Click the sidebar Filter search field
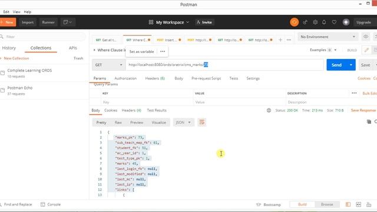Image resolution: width=377 pixels, height=212 pixels. (x=43, y=37)
